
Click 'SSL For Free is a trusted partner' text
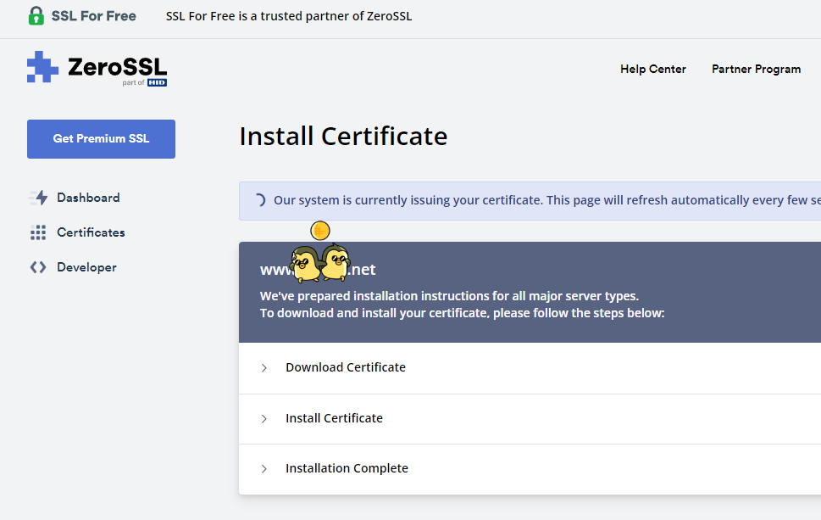pyautogui.click(x=289, y=16)
